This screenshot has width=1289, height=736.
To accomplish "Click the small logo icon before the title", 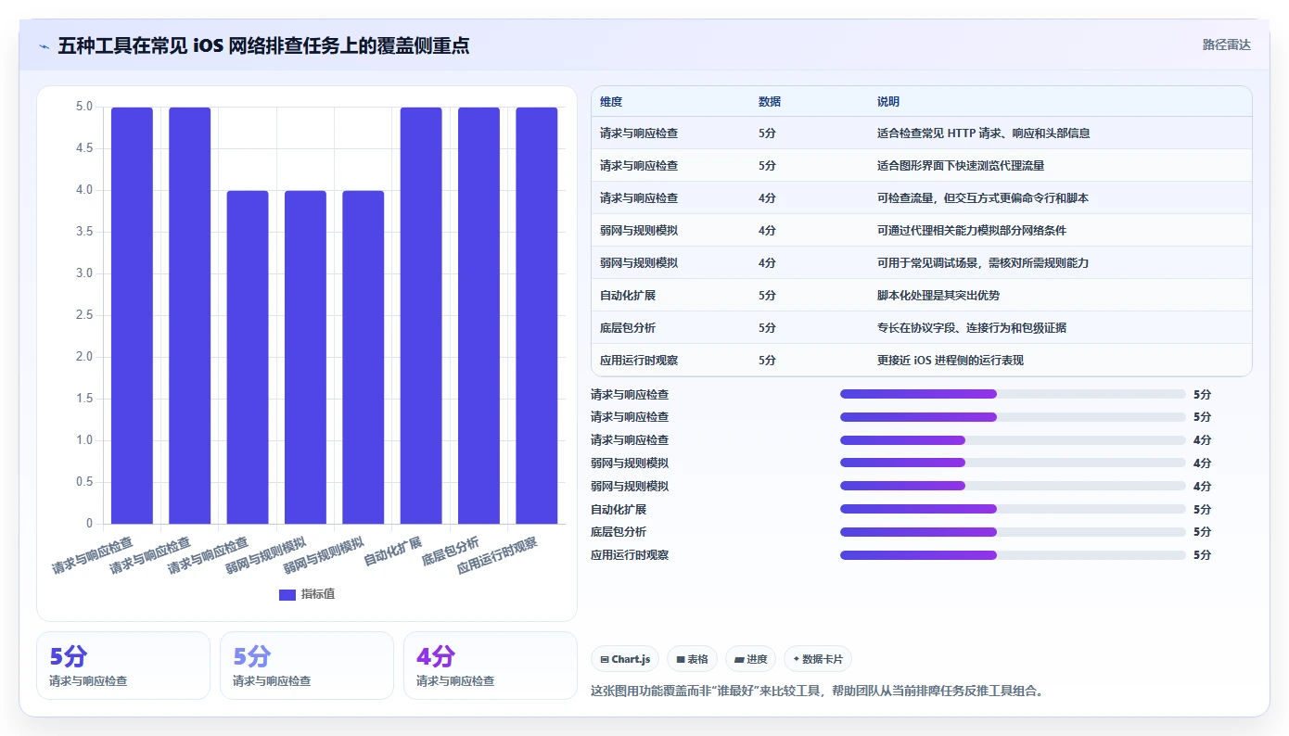I will tap(44, 45).
